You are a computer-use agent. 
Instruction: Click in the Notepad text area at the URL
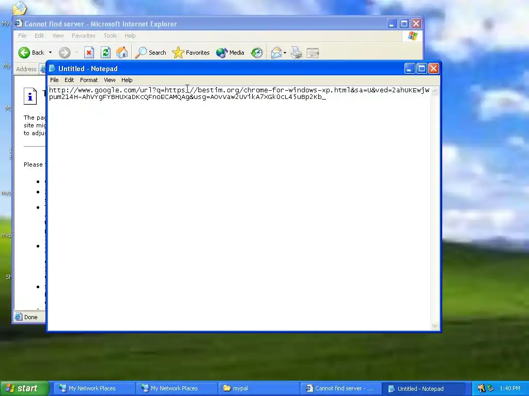coord(239,93)
